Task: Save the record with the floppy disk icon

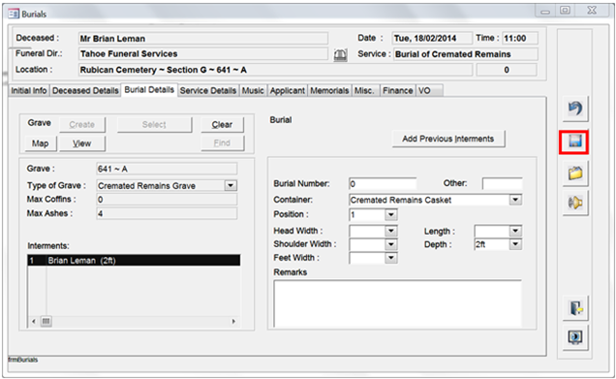Action: pyautogui.click(x=574, y=142)
